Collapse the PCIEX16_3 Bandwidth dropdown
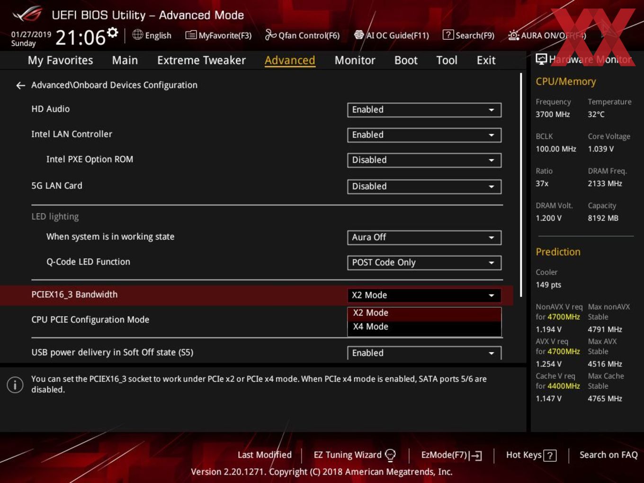Viewport: 644px width, 483px height. point(424,295)
